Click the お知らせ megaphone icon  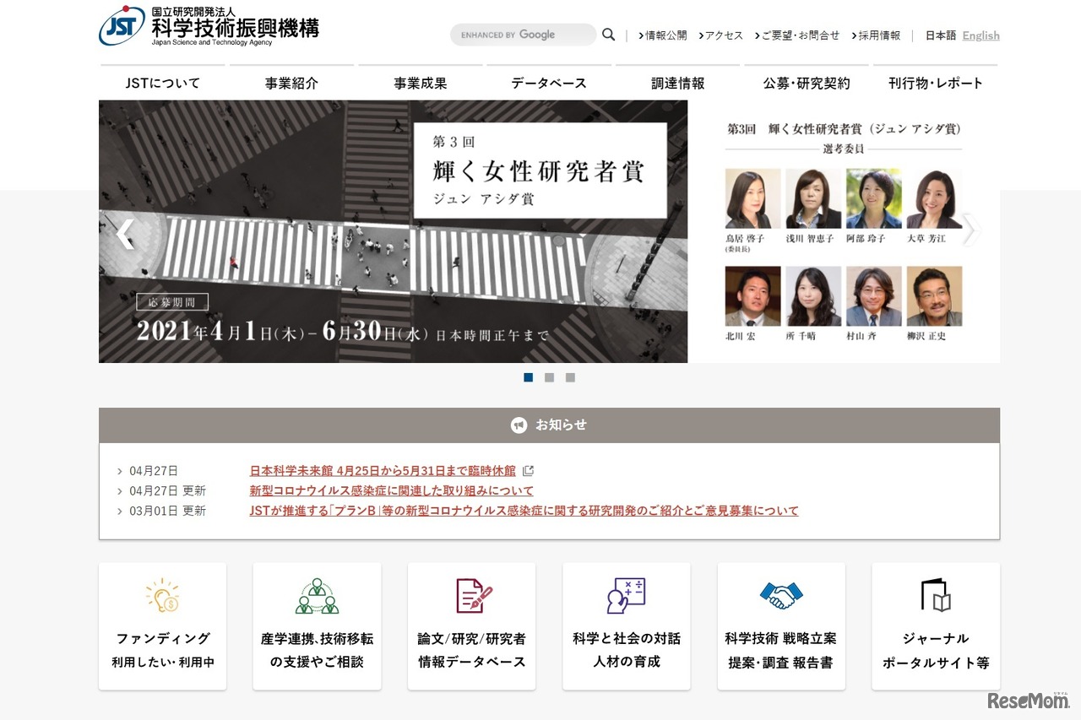pyautogui.click(x=519, y=425)
